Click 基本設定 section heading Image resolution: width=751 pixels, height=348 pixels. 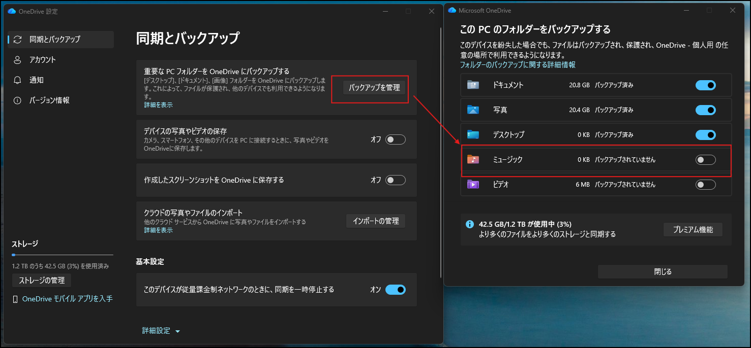[x=150, y=262]
